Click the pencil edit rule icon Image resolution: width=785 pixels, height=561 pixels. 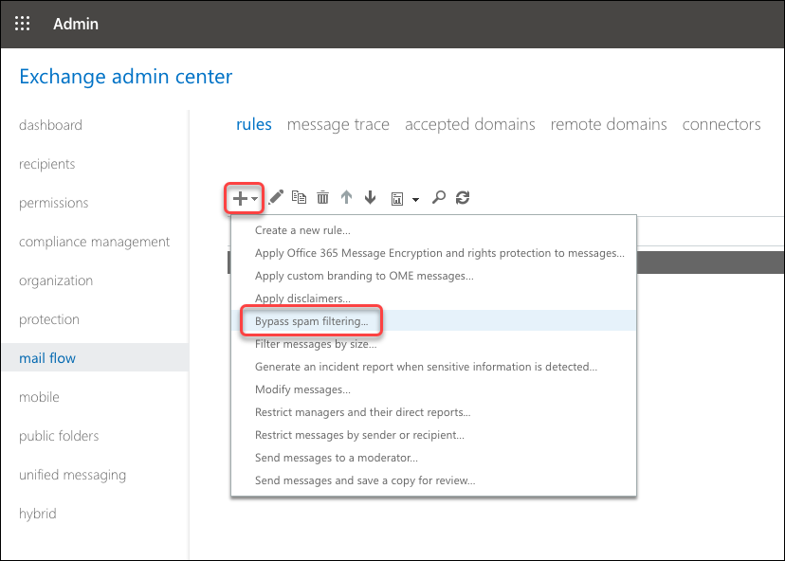276,197
